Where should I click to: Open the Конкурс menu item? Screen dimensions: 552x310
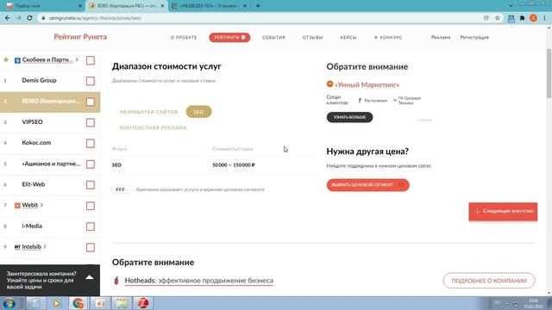pos(388,37)
